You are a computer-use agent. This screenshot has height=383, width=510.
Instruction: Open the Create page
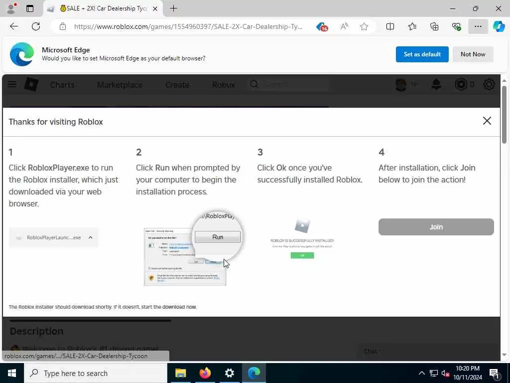(x=177, y=85)
